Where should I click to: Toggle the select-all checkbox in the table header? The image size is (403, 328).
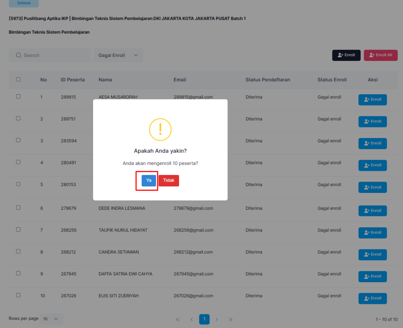(18, 79)
